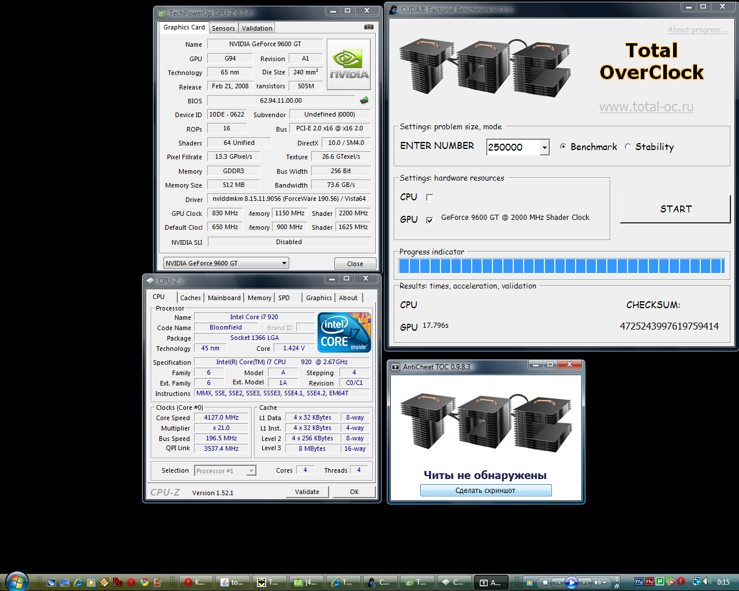This screenshot has width=739, height=591.
Task: Click the checksum value 4725243997619759414
Action: [669, 326]
